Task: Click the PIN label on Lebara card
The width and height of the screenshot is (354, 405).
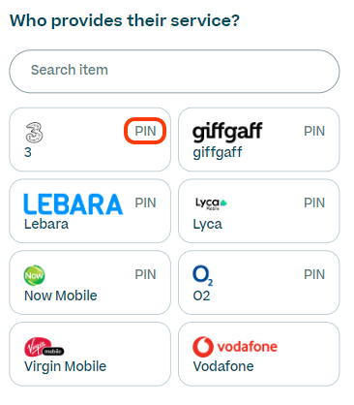Action: 145,202
